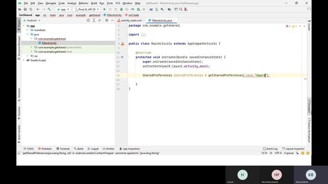Open the Logcat tool window
Image resolution: width=328 pixels, height=184 pixels.
pyautogui.click(x=93, y=149)
